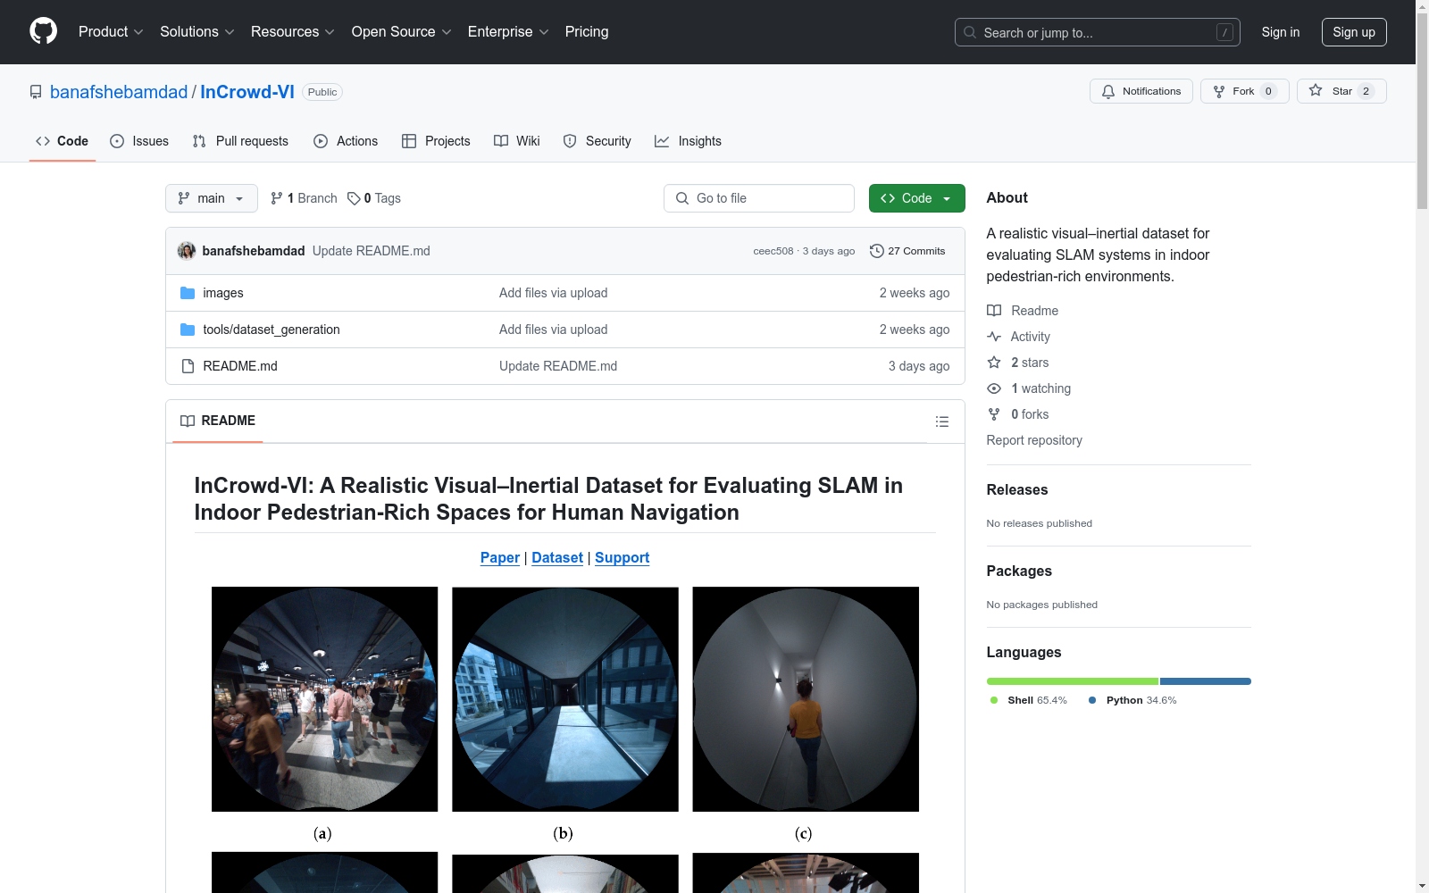Go to the Actions tab

[346, 141]
